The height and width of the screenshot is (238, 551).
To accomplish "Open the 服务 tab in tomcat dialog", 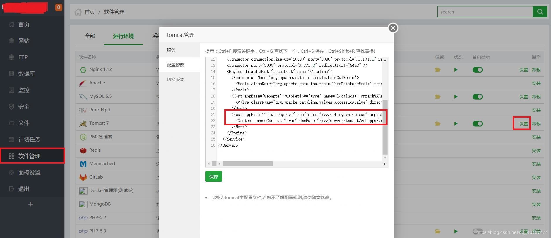I will 171,50.
